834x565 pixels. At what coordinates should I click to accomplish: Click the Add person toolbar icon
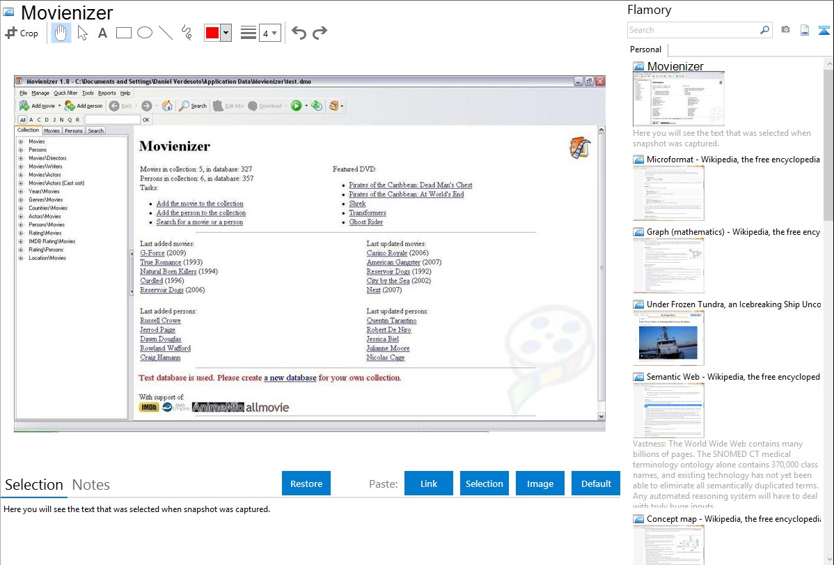click(x=70, y=105)
